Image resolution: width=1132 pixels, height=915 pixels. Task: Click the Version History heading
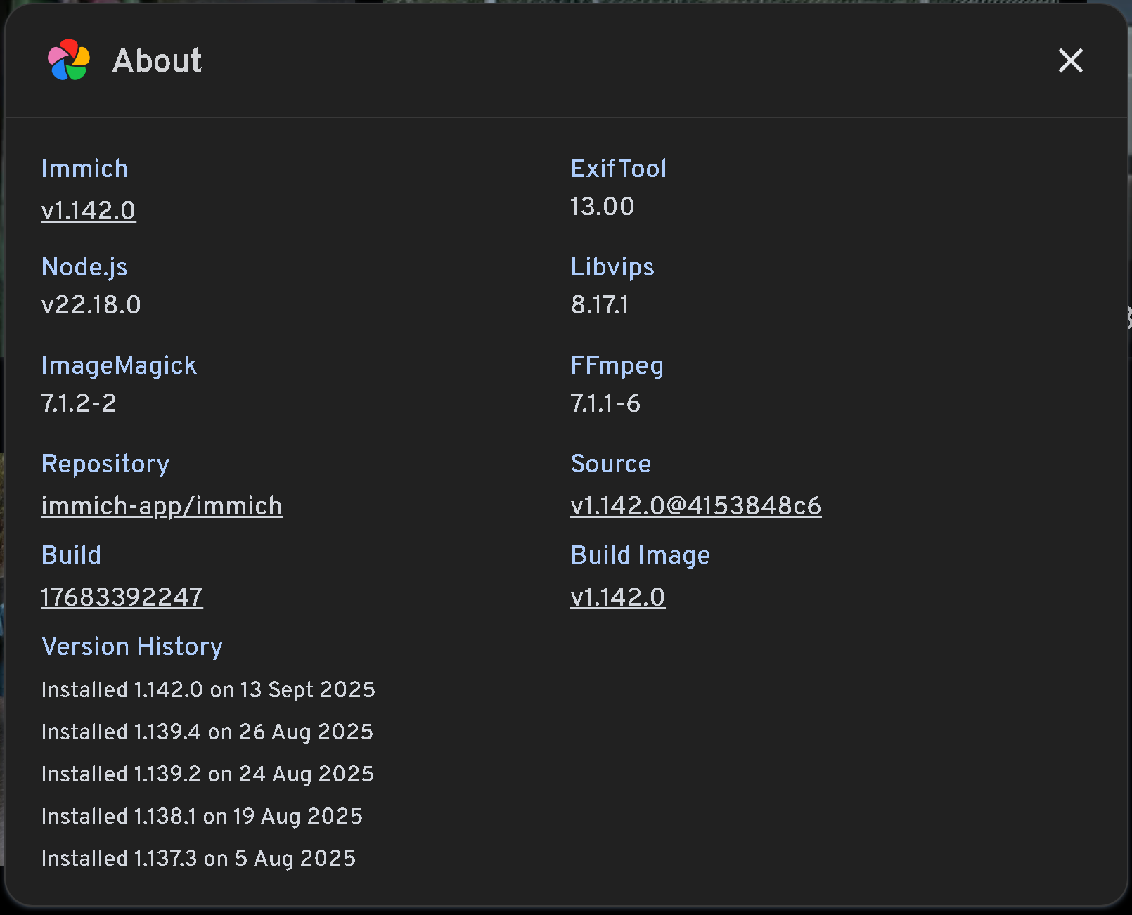132,647
